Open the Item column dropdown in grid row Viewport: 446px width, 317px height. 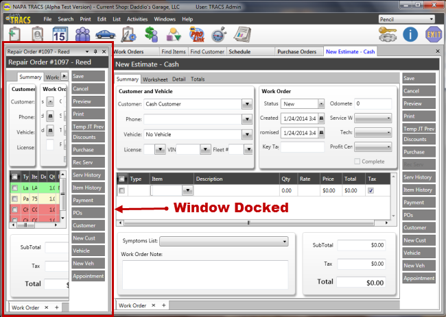click(188, 190)
